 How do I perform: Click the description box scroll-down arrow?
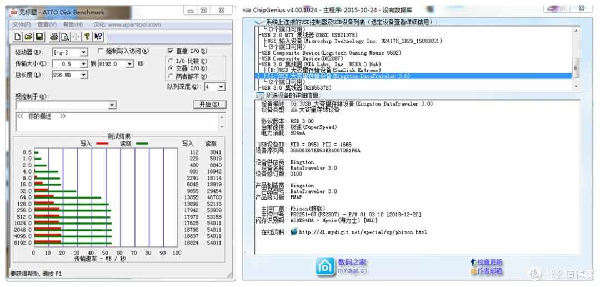click(222, 127)
